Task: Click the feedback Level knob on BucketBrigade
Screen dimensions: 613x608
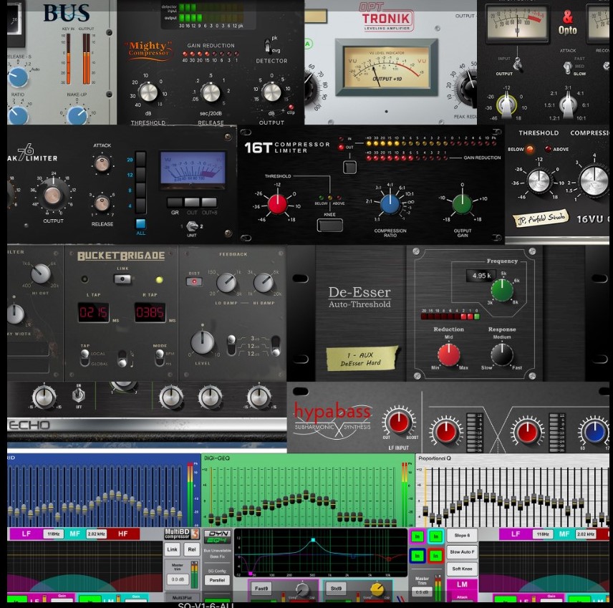Action: [x=202, y=342]
